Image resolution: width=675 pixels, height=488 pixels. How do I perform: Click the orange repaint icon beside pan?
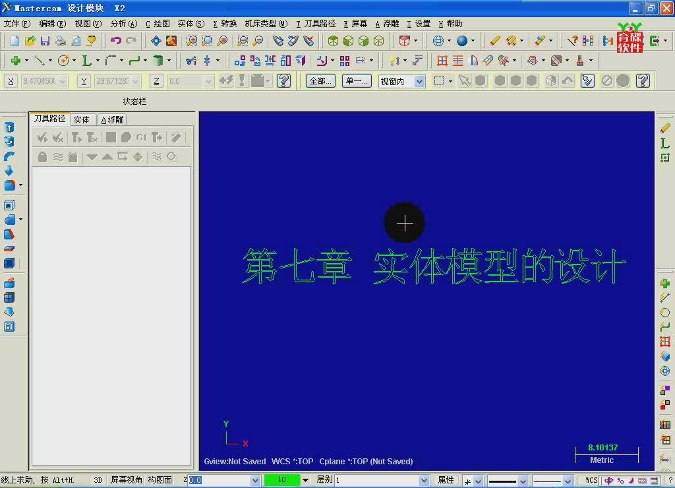click(x=171, y=41)
